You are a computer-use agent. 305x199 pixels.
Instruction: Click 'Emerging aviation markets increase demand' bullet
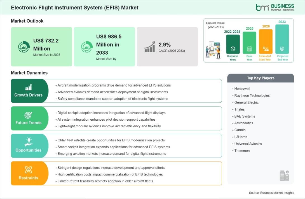(112, 154)
